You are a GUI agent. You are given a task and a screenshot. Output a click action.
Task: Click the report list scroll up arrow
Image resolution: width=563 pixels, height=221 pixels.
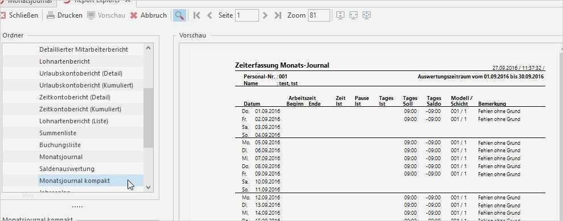(148, 48)
